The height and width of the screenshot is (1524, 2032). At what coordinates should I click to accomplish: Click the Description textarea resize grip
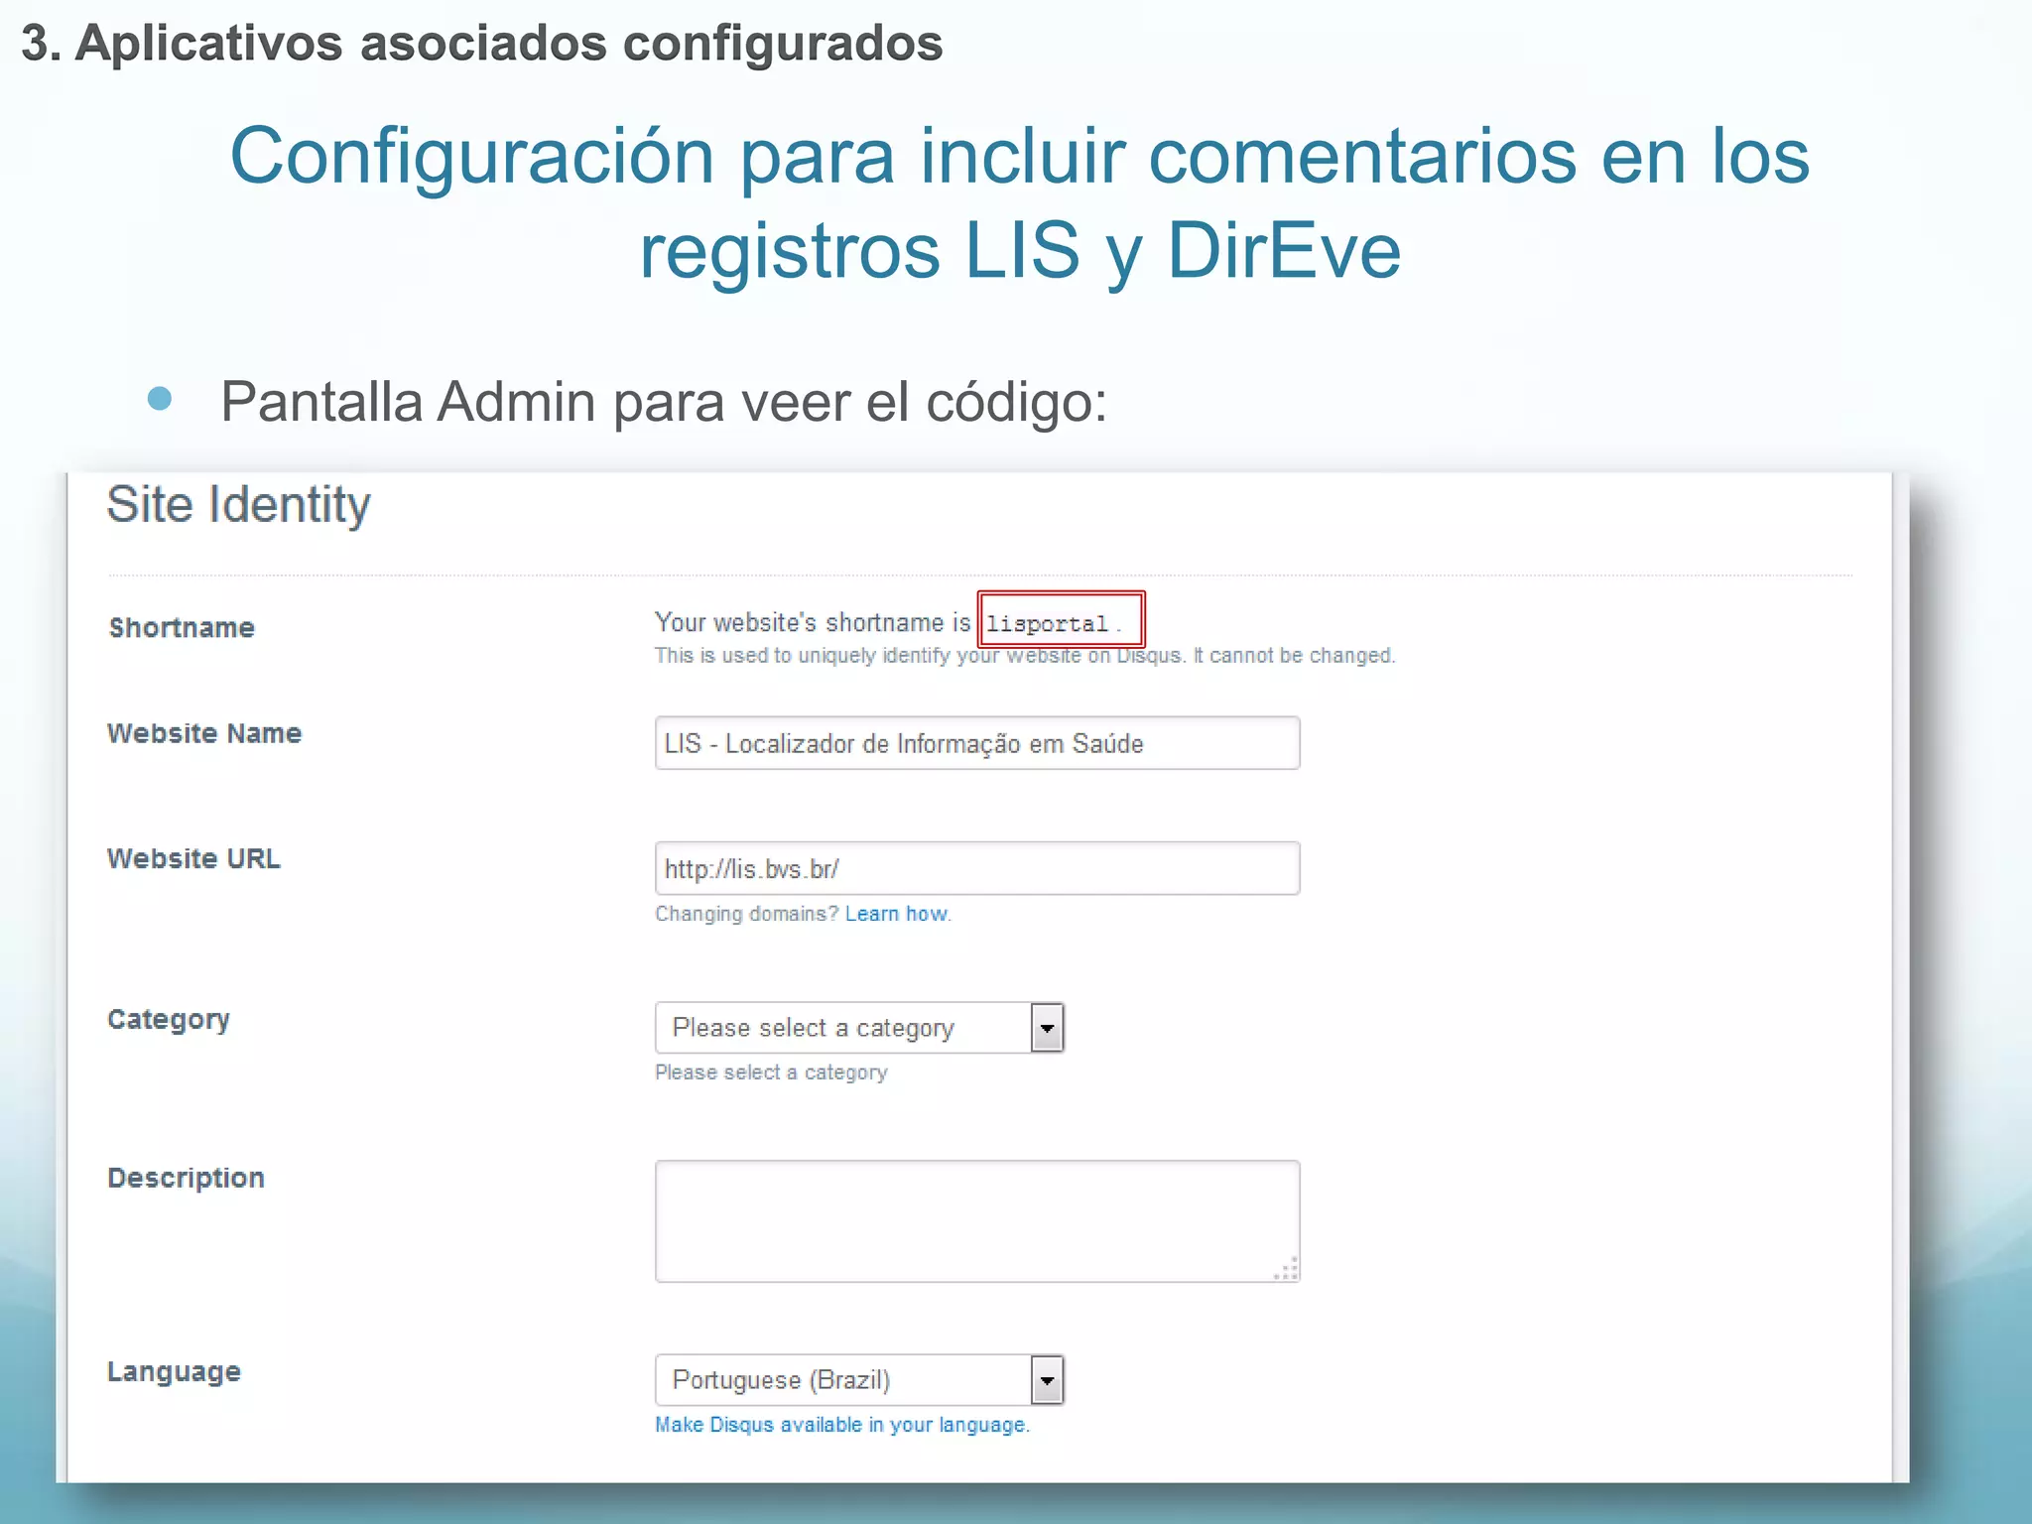click(1286, 1269)
